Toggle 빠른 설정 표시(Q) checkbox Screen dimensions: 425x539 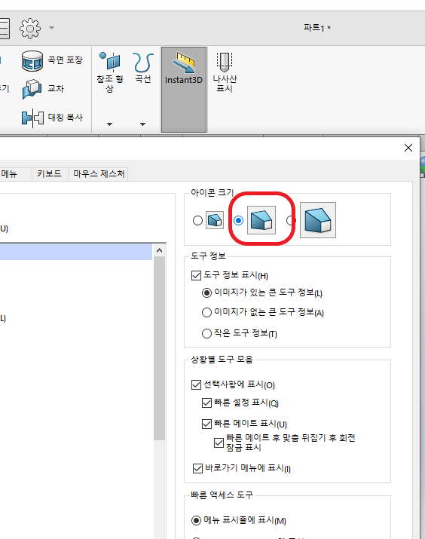(206, 403)
